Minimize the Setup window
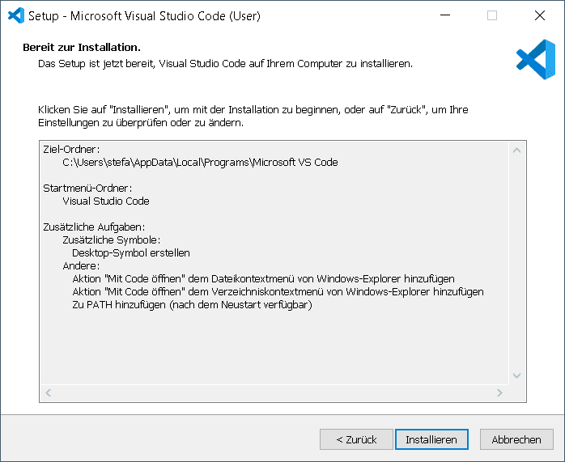 click(444, 15)
